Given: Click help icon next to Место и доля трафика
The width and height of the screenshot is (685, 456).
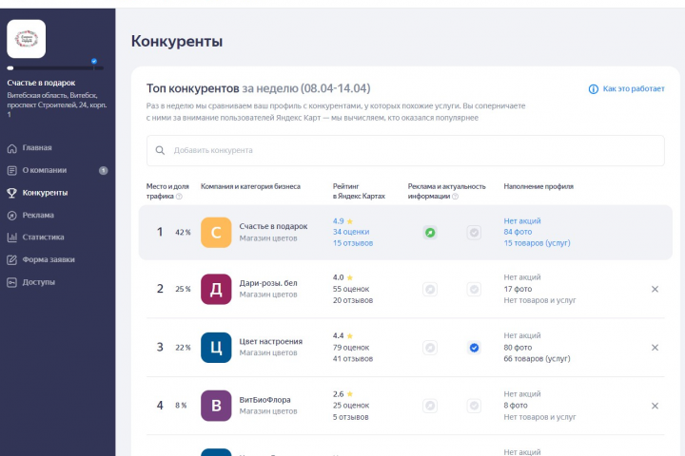Looking at the screenshot, I should [179, 197].
